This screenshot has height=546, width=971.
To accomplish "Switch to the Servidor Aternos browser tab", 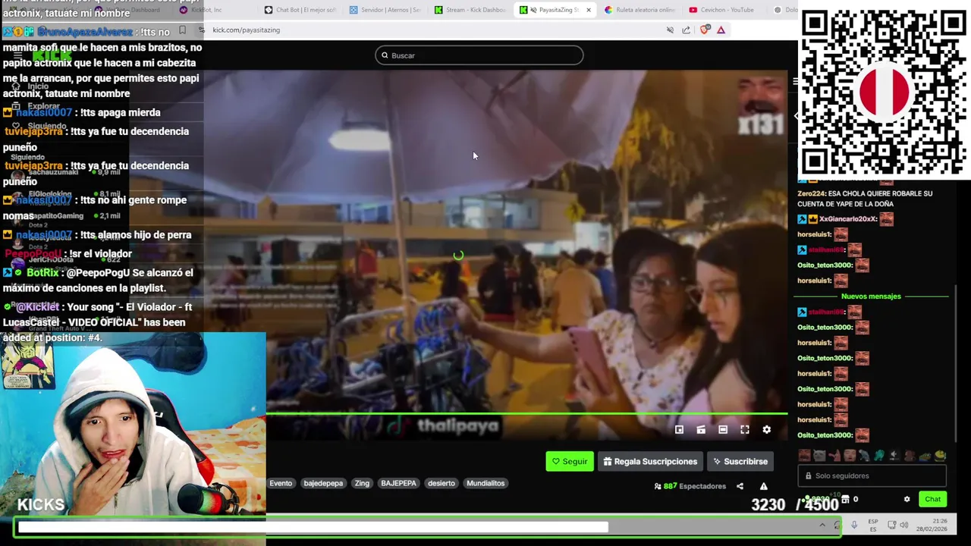I will click(x=385, y=10).
